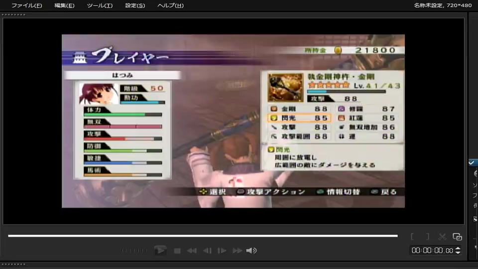Jump to end with the double-right arrow button
This screenshot has height=269, width=478.
point(237,251)
